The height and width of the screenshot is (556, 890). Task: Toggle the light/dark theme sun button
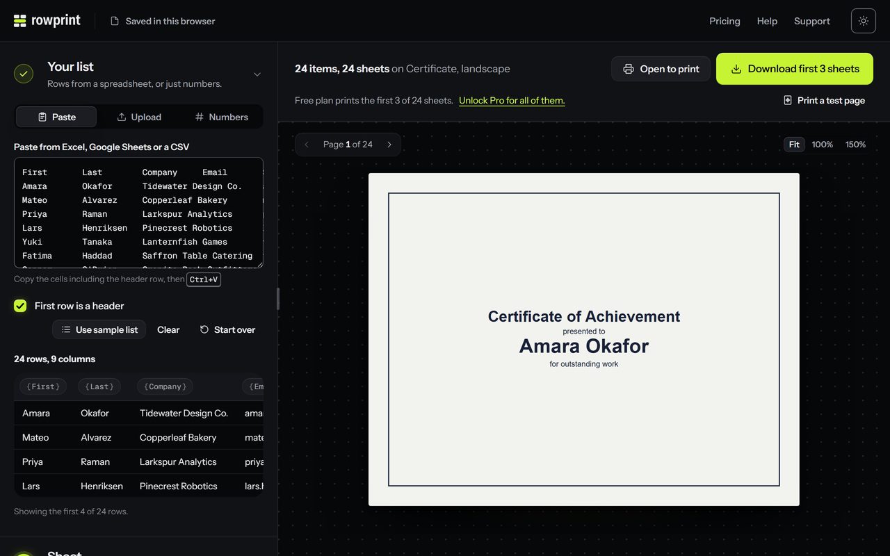pyautogui.click(x=864, y=21)
